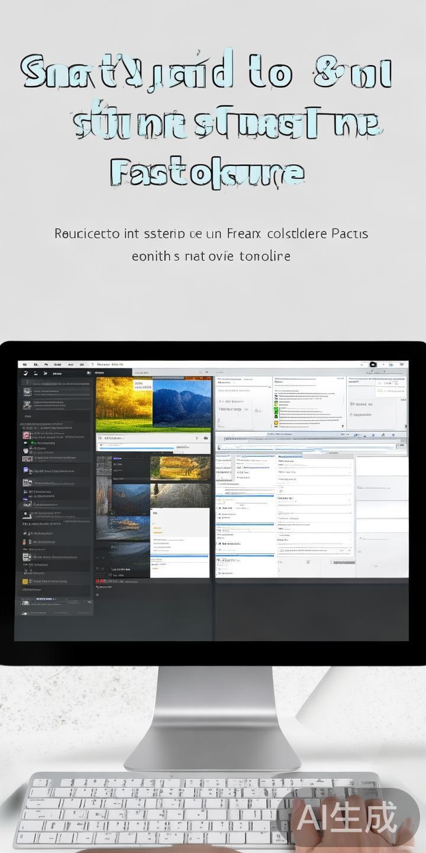The height and width of the screenshot is (853, 426).
Task: Click the white label over the yellow forest image
Action: [x=143, y=384]
